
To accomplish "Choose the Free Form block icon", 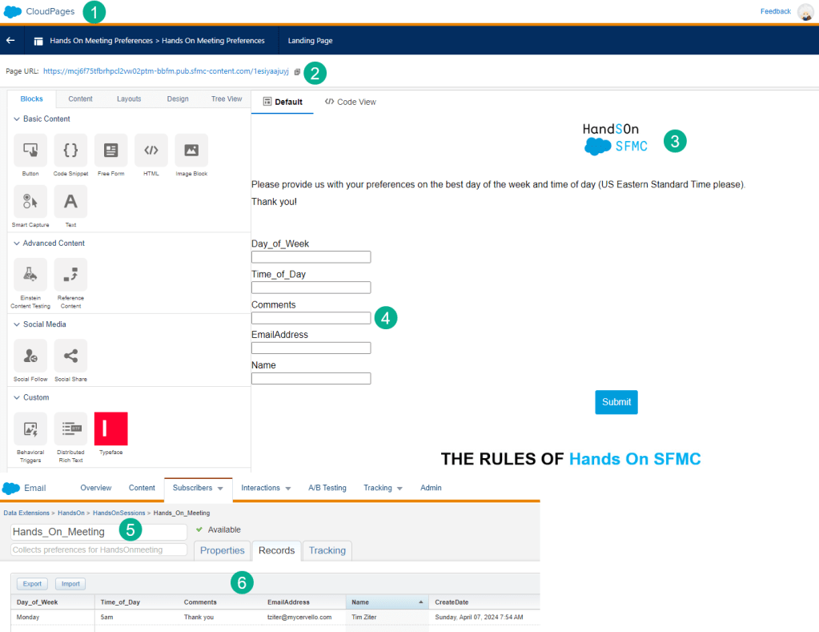I will pyautogui.click(x=110, y=151).
